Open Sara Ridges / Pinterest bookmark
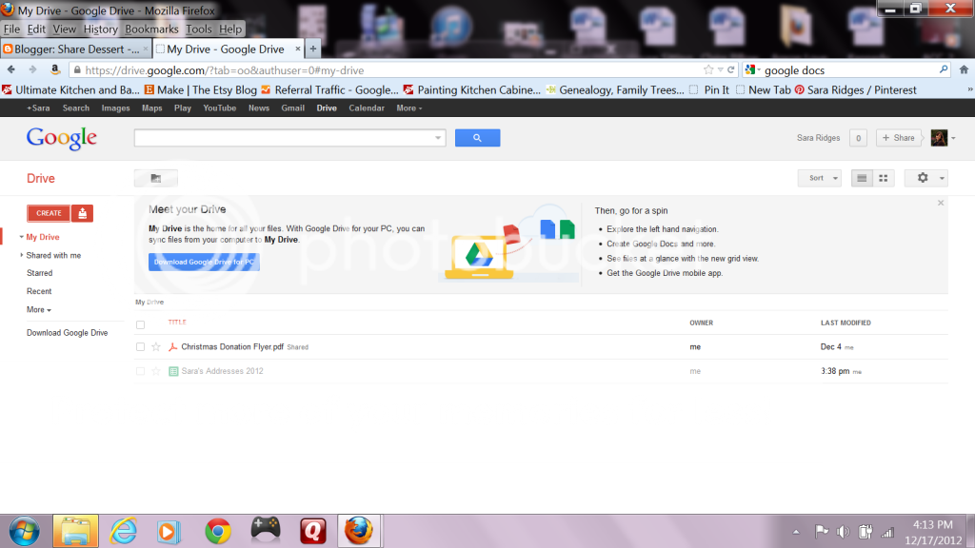 tap(856, 89)
